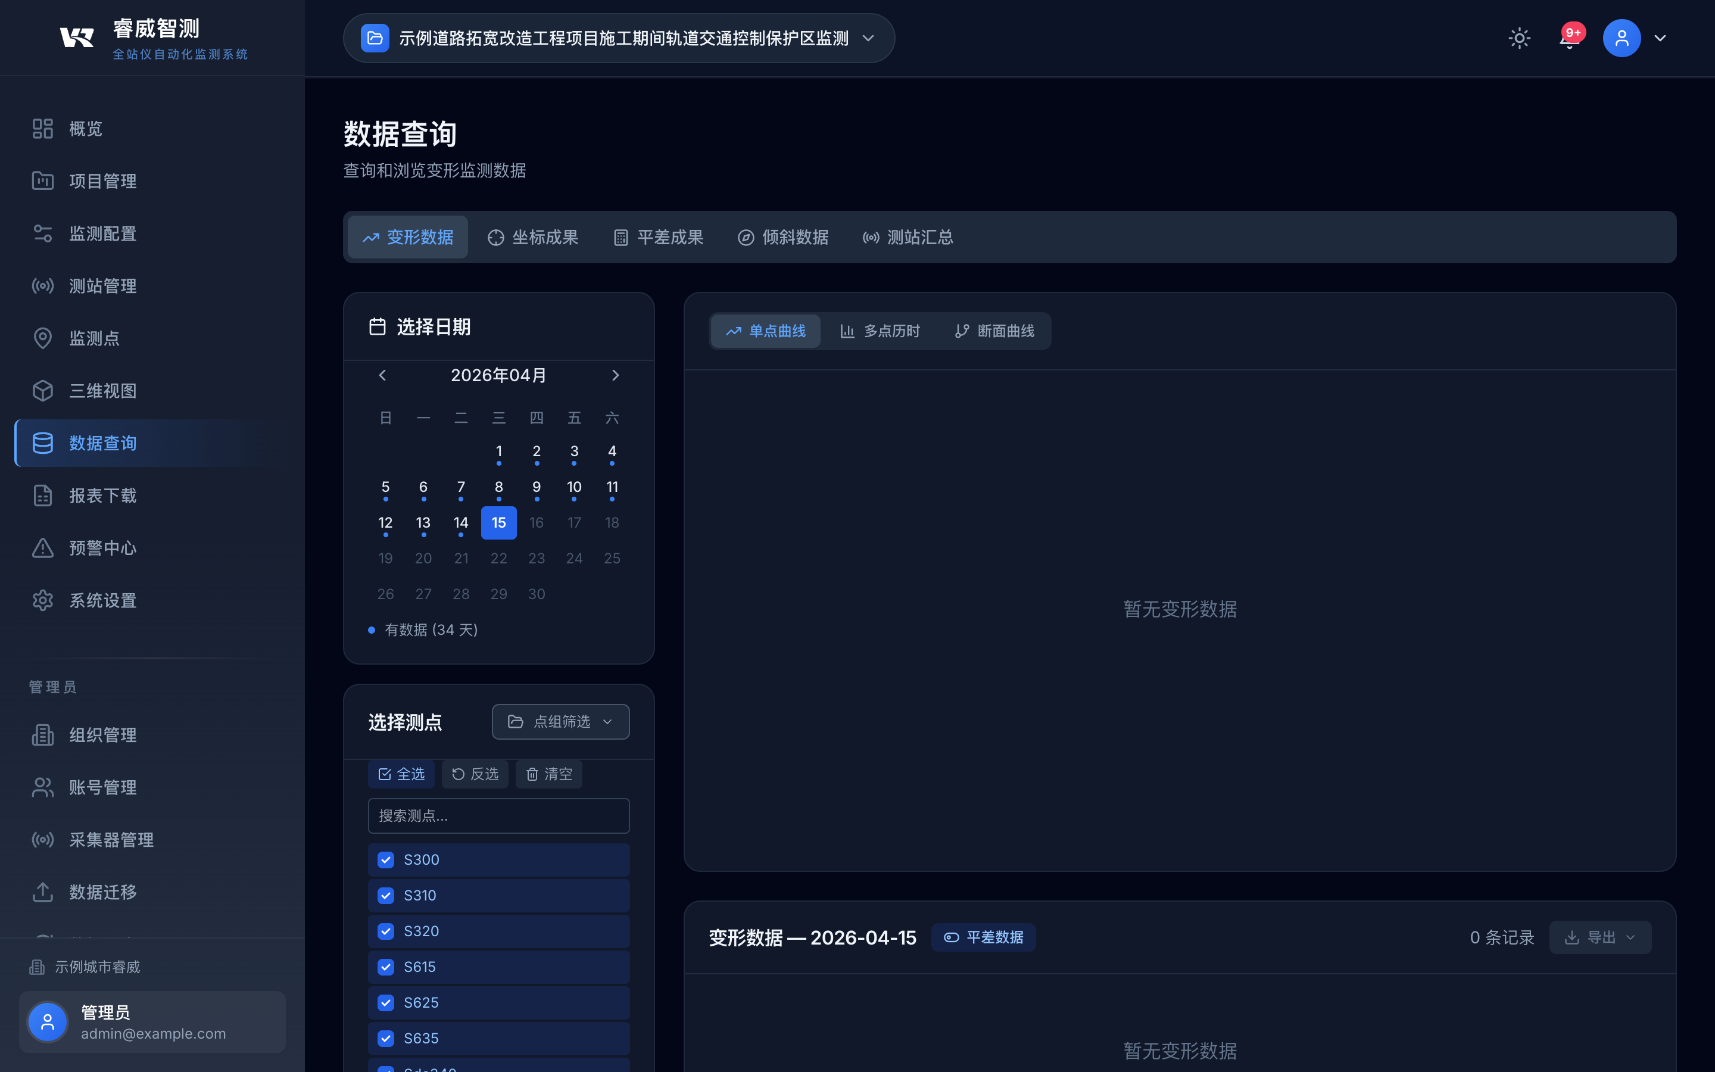Open the 点组筛选 point group filter dropdown
1715x1072 pixels.
tap(560, 721)
